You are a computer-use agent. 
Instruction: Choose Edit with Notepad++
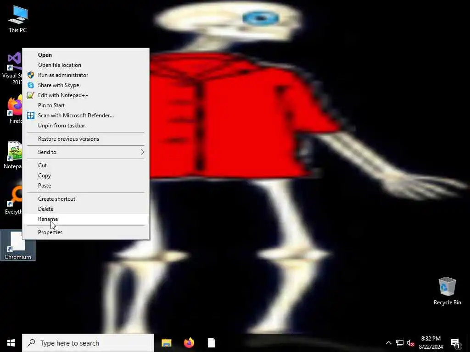(86, 95)
